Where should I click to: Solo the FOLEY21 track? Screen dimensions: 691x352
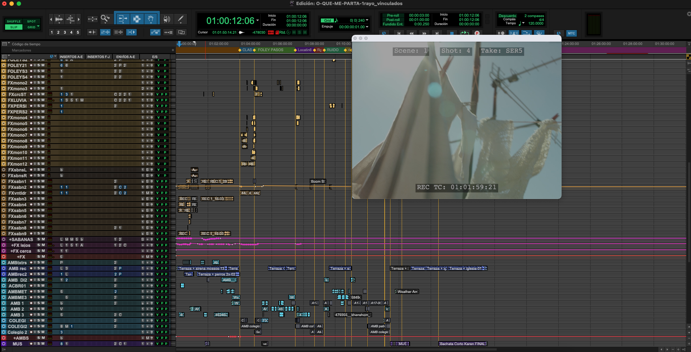coord(39,65)
